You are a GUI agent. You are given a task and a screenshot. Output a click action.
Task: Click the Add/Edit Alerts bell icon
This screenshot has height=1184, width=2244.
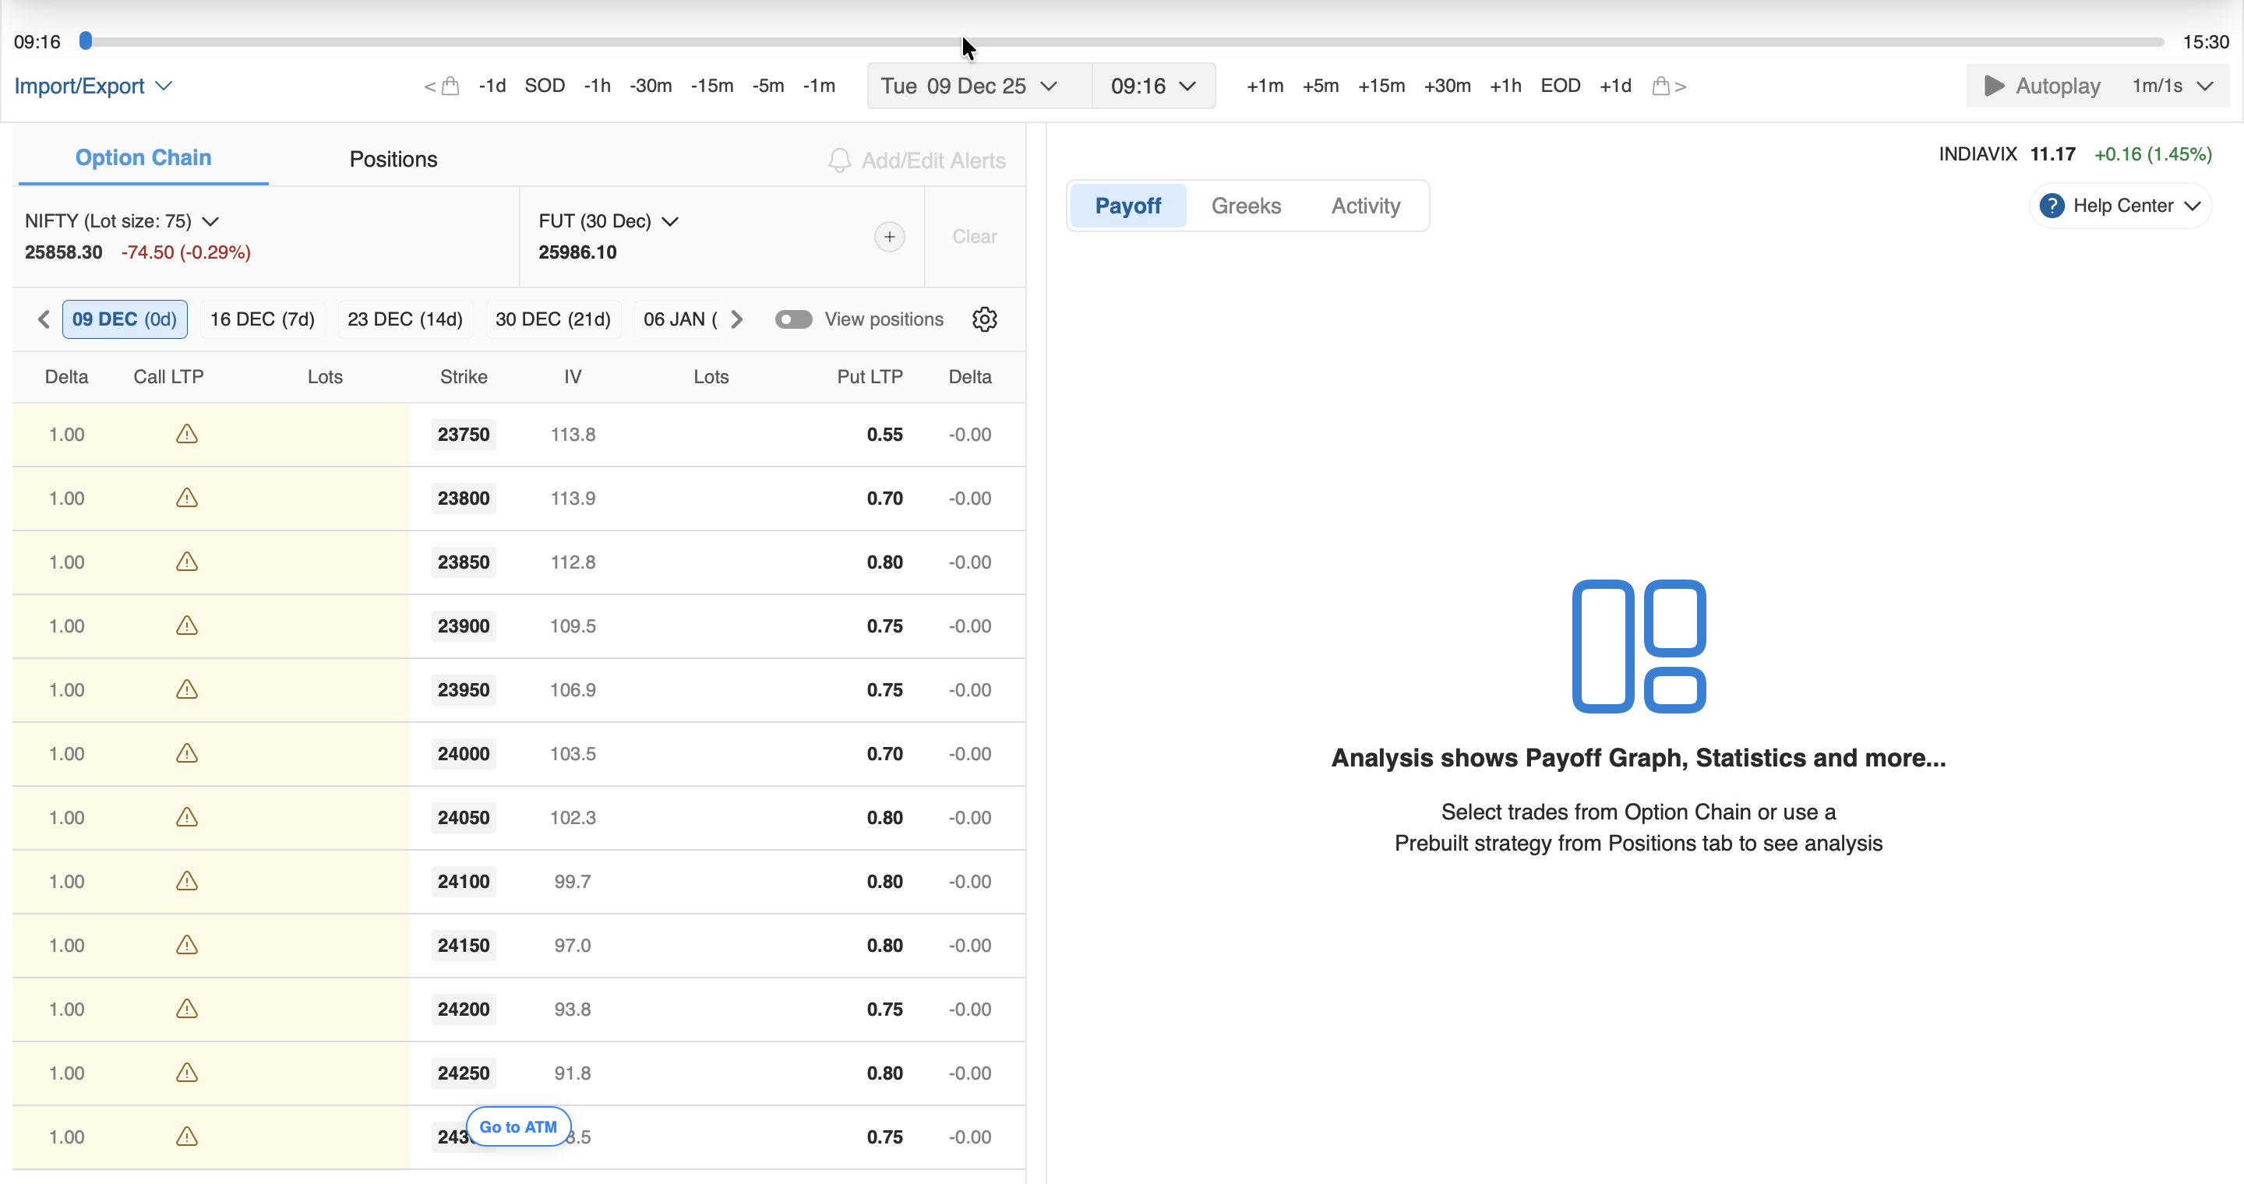839,160
